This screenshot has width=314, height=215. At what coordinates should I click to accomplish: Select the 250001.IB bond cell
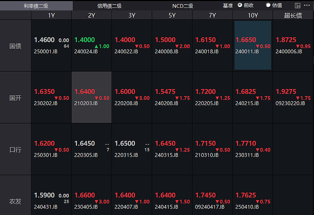click(x=51, y=46)
